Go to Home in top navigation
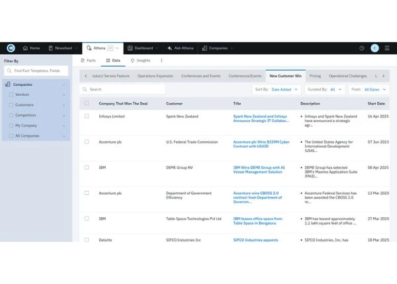This screenshot has width=397, height=284. 31,48
